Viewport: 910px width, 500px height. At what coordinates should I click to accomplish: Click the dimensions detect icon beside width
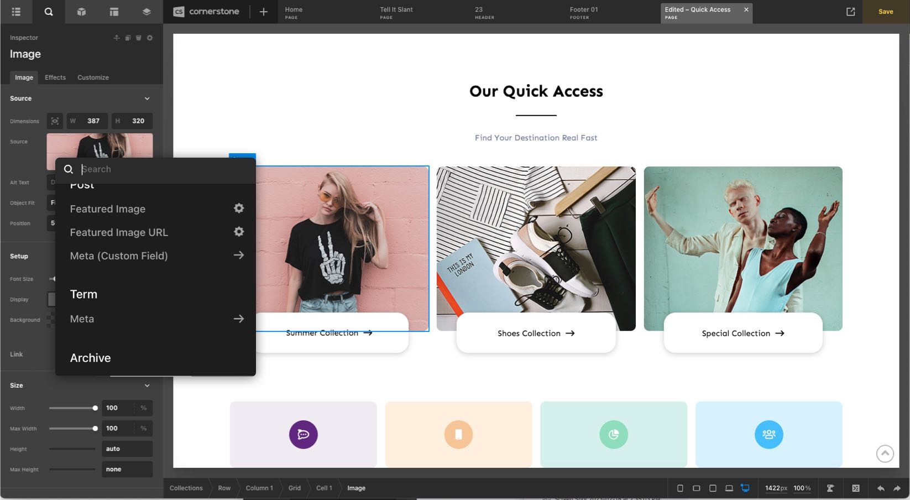(55, 121)
